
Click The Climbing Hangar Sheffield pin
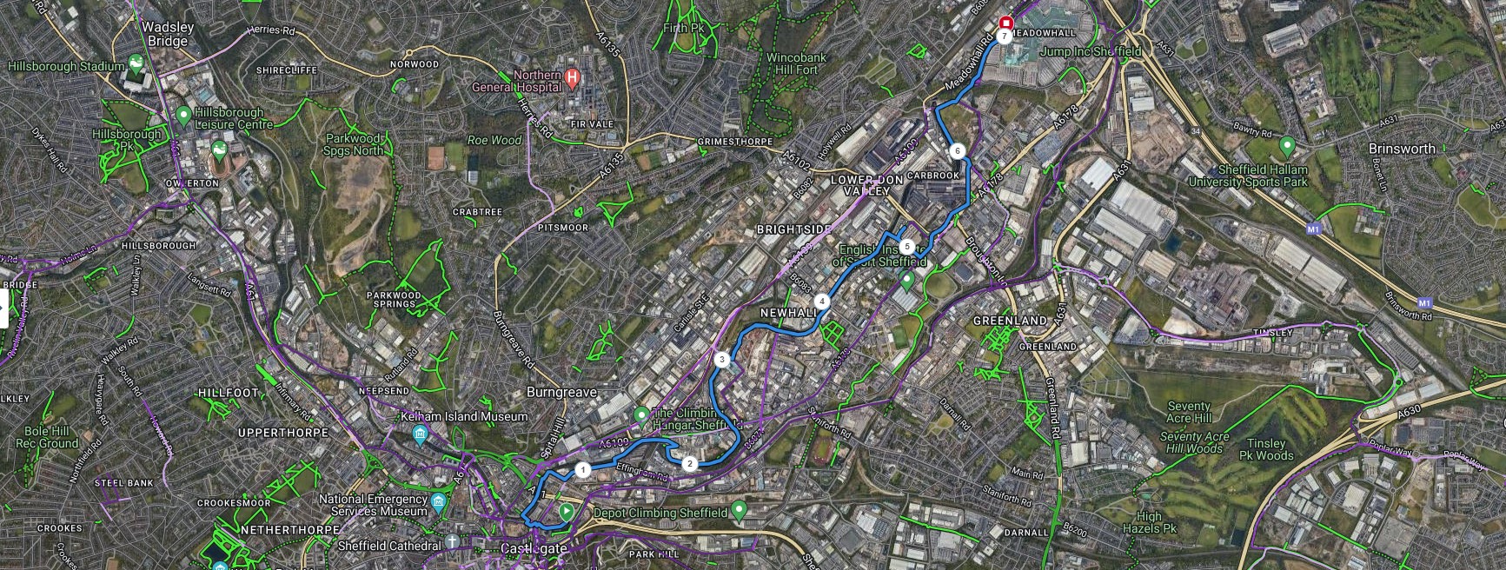(642, 414)
